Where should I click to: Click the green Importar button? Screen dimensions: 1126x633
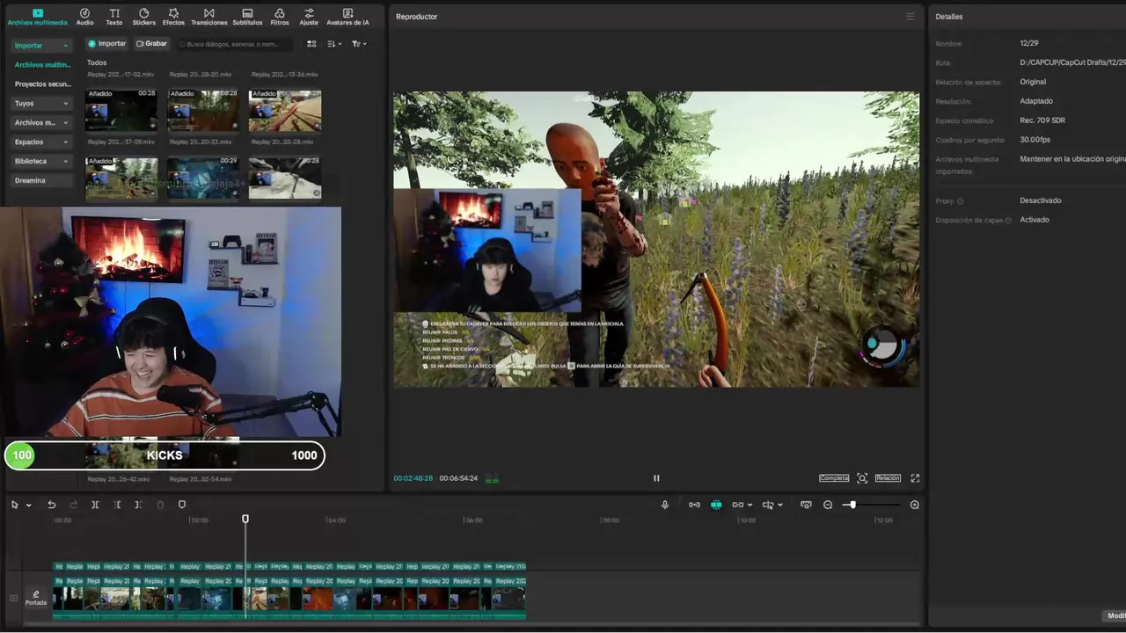point(107,43)
